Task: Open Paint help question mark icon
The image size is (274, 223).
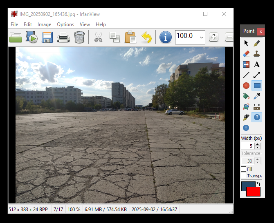Action: click(257, 117)
